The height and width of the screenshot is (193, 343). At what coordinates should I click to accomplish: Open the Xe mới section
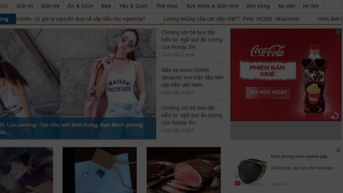tap(286, 6)
